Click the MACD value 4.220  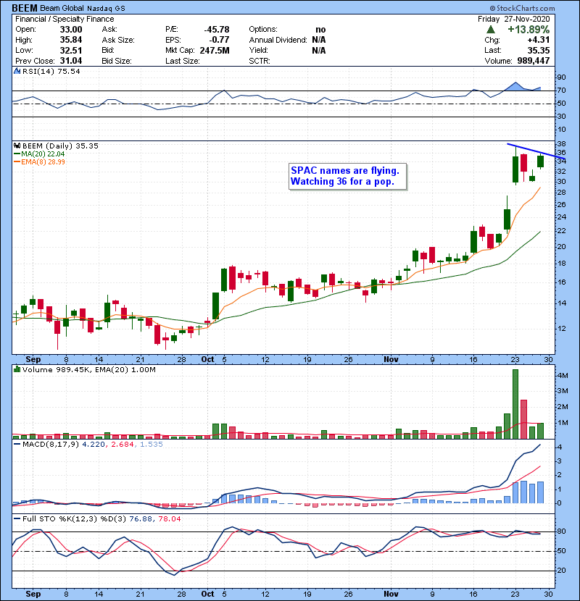click(x=94, y=445)
